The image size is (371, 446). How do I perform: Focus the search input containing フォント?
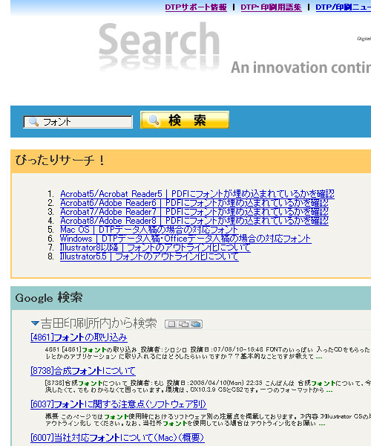[78, 122]
